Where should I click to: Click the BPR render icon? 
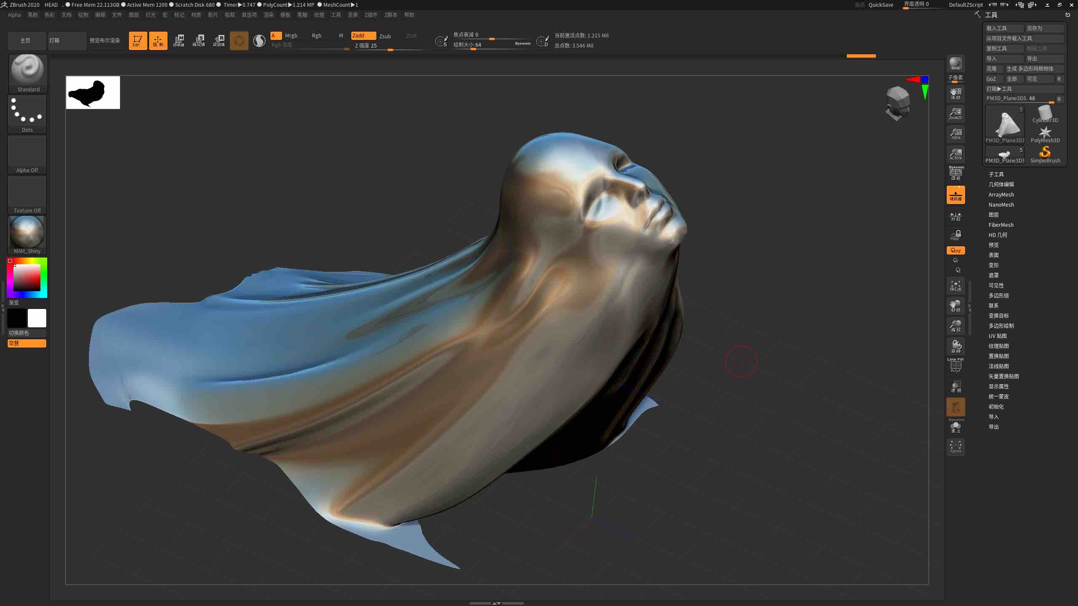pos(955,64)
